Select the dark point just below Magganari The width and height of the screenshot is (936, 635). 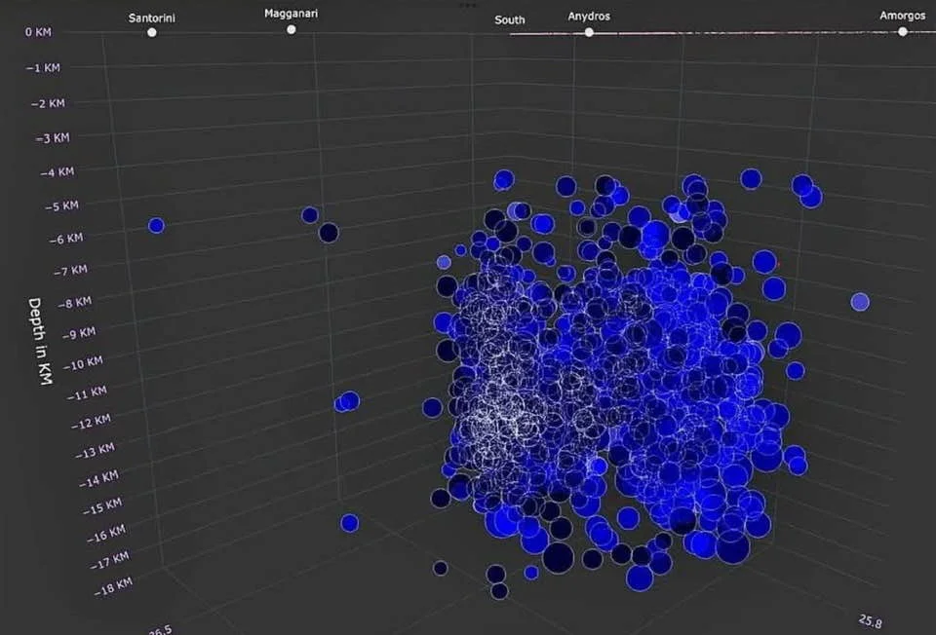[329, 233]
